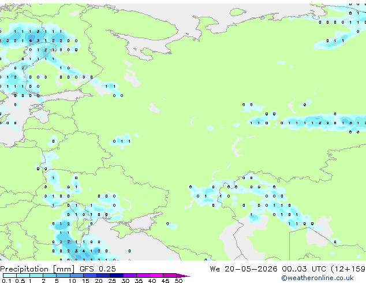The width and height of the screenshot is (366, 283).
Task: Click the '0.1' legend scale label
Action: tap(6, 281)
